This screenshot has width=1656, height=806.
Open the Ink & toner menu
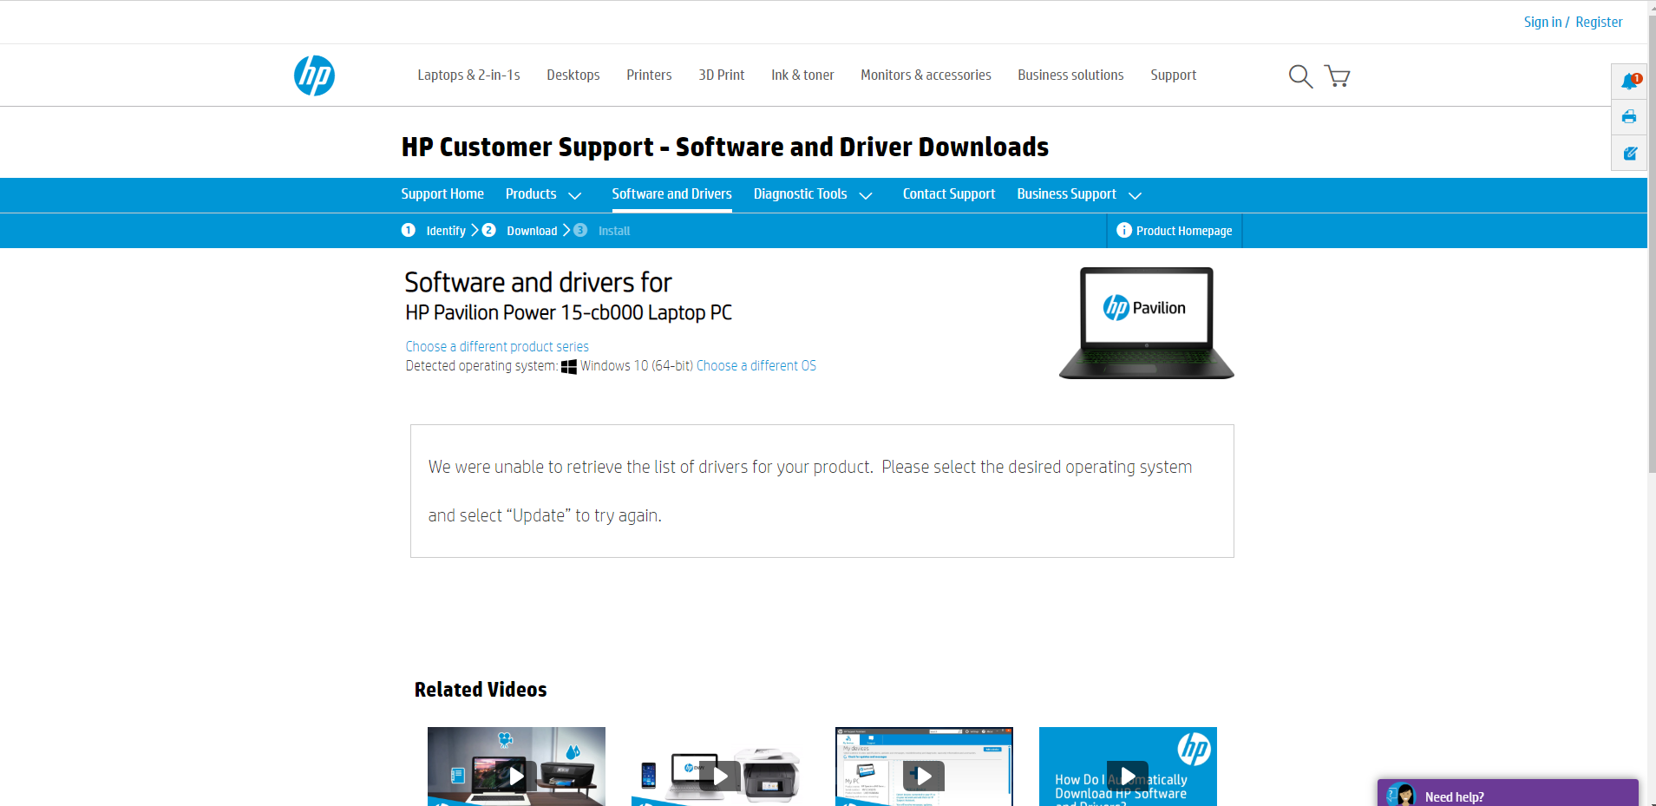tap(802, 75)
